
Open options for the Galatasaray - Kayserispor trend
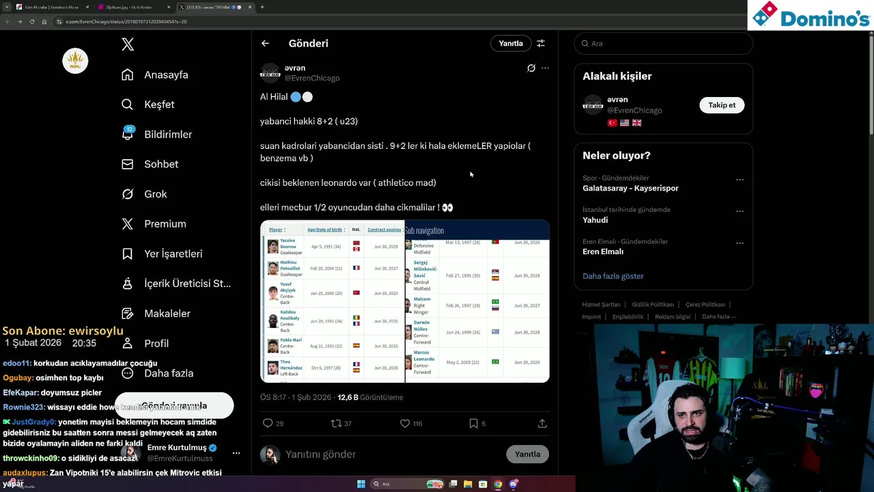(739, 180)
